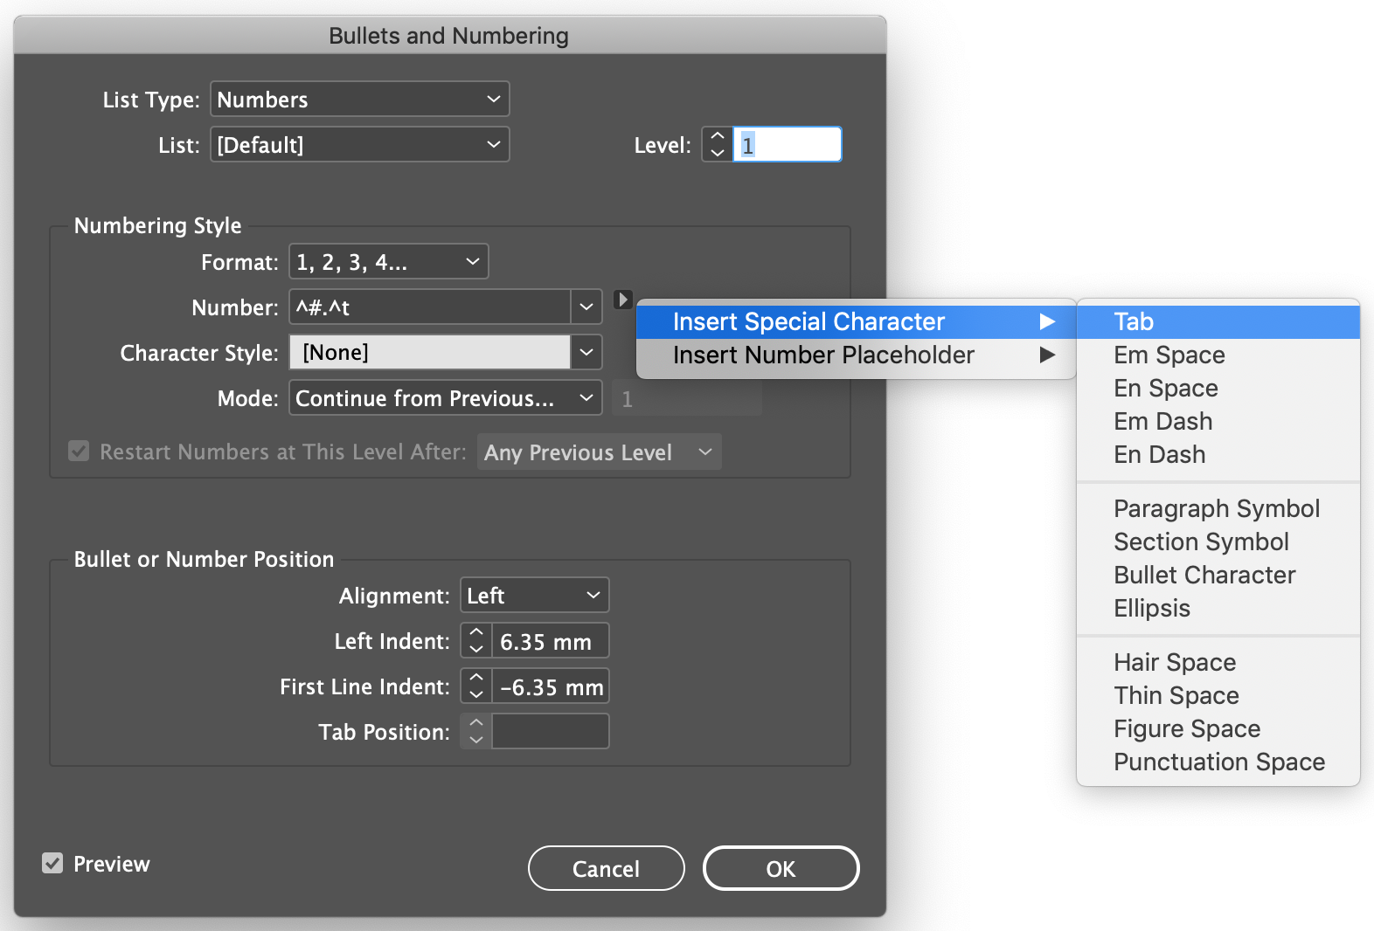Toggle Restart Numbers at This Level checkbox

point(80,452)
